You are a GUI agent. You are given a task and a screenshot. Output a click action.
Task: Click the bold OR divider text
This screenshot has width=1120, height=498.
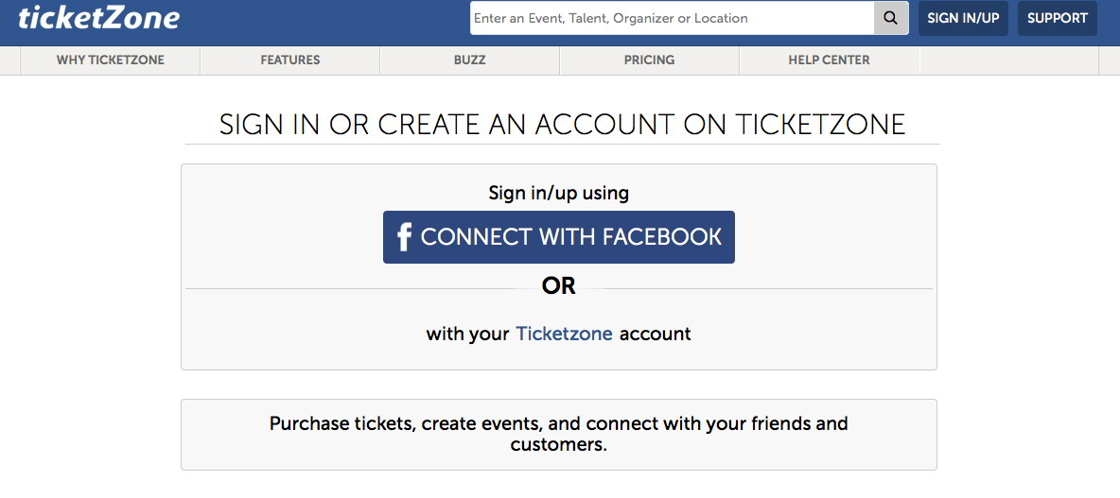click(558, 286)
